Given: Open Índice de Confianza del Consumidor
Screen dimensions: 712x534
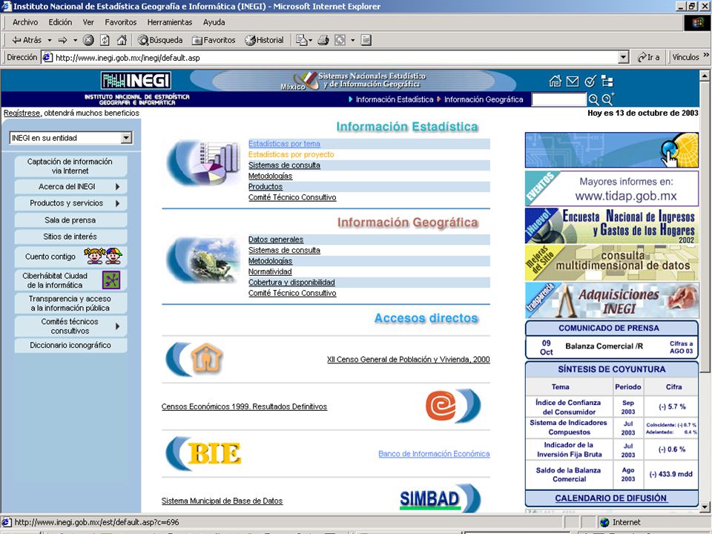Looking at the screenshot, I should [569, 407].
